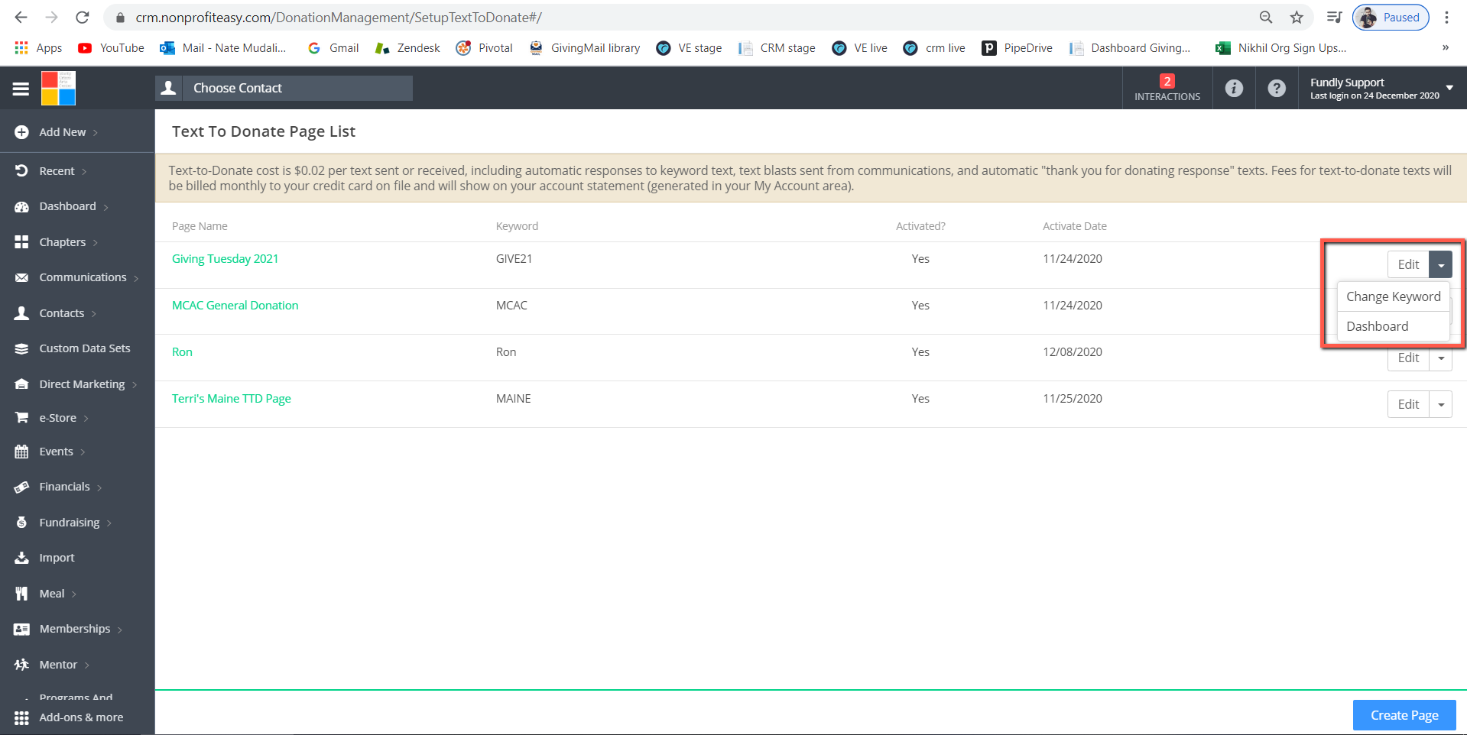Click the information icon in header
The width and height of the screenshot is (1467, 735).
click(x=1234, y=88)
